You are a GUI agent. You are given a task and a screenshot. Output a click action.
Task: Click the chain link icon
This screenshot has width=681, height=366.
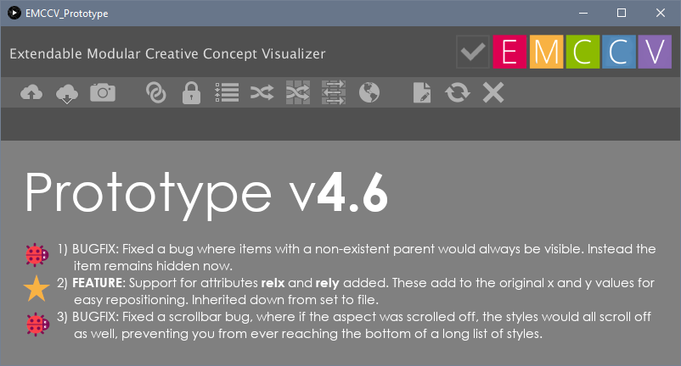[x=156, y=92]
